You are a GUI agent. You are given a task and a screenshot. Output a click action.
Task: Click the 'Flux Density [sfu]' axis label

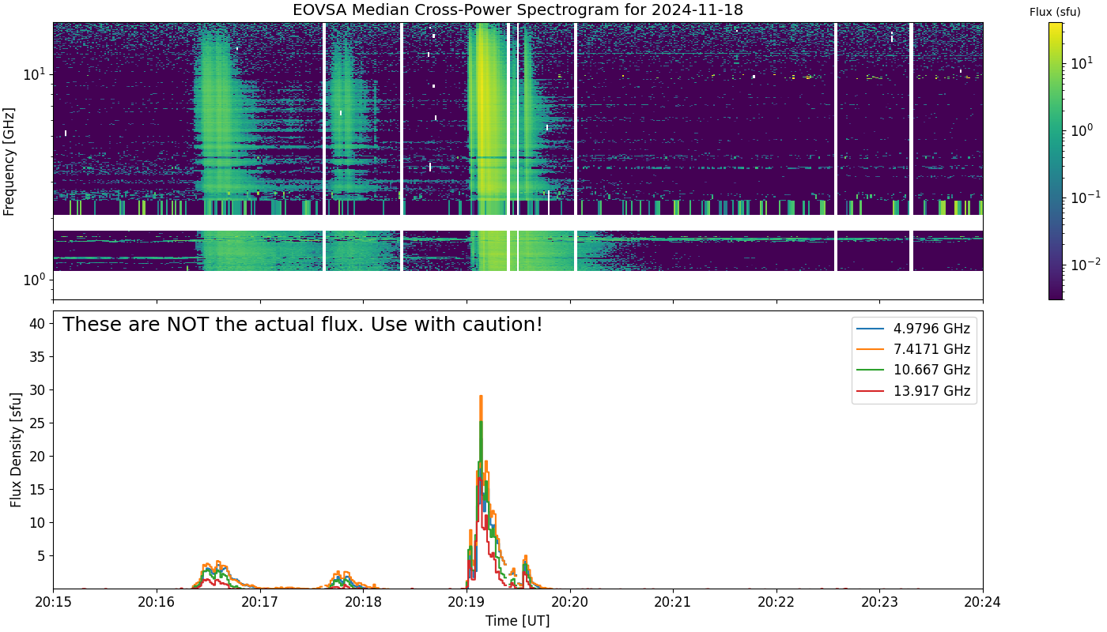click(x=17, y=450)
